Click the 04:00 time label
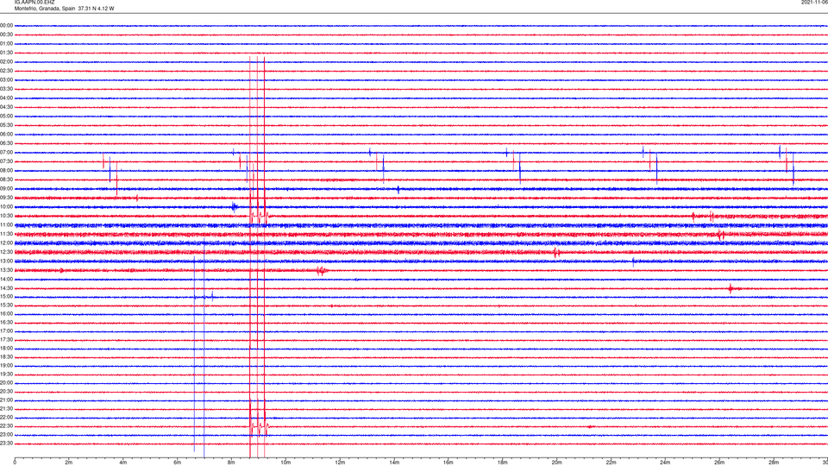The height and width of the screenshot is (466, 828). pyautogui.click(x=6, y=98)
